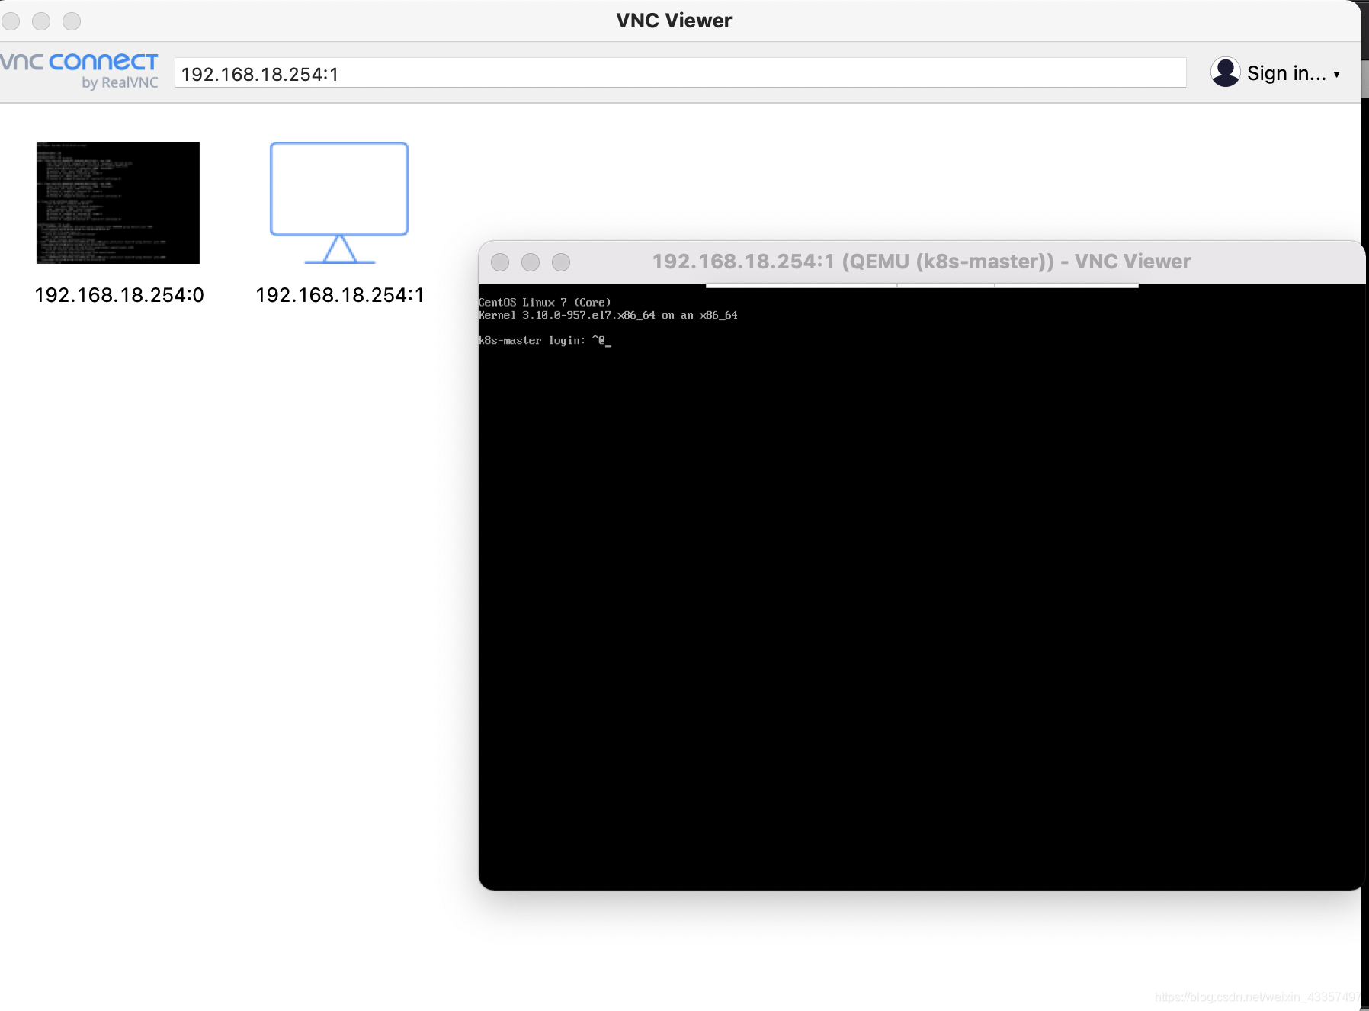Select the 192.168.18.254:1 monitor icon
1369x1011 pixels.
(339, 203)
